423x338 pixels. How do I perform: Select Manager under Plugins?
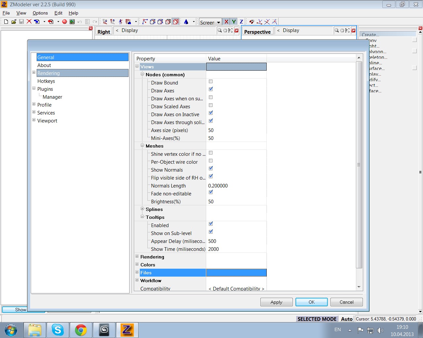[53, 97]
